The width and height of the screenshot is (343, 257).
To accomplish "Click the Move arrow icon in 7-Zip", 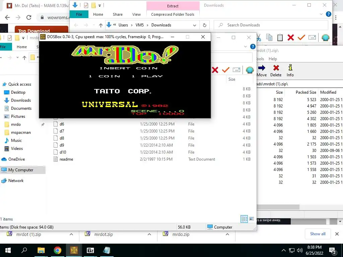I will tap(262, 68).
